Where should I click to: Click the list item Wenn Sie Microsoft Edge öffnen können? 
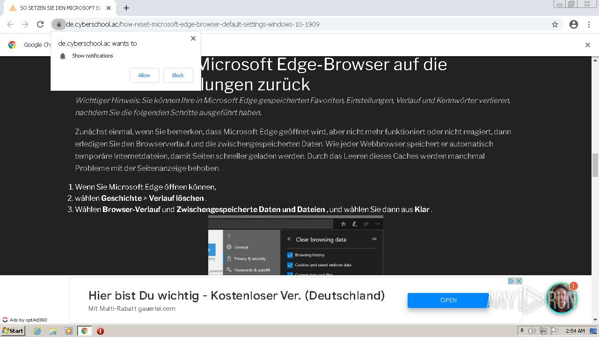point(146,187)
